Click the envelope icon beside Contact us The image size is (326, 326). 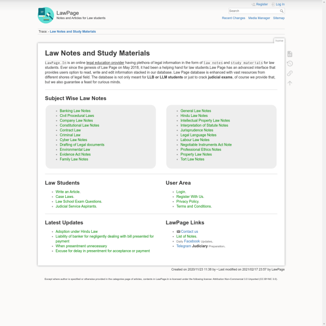178,231
